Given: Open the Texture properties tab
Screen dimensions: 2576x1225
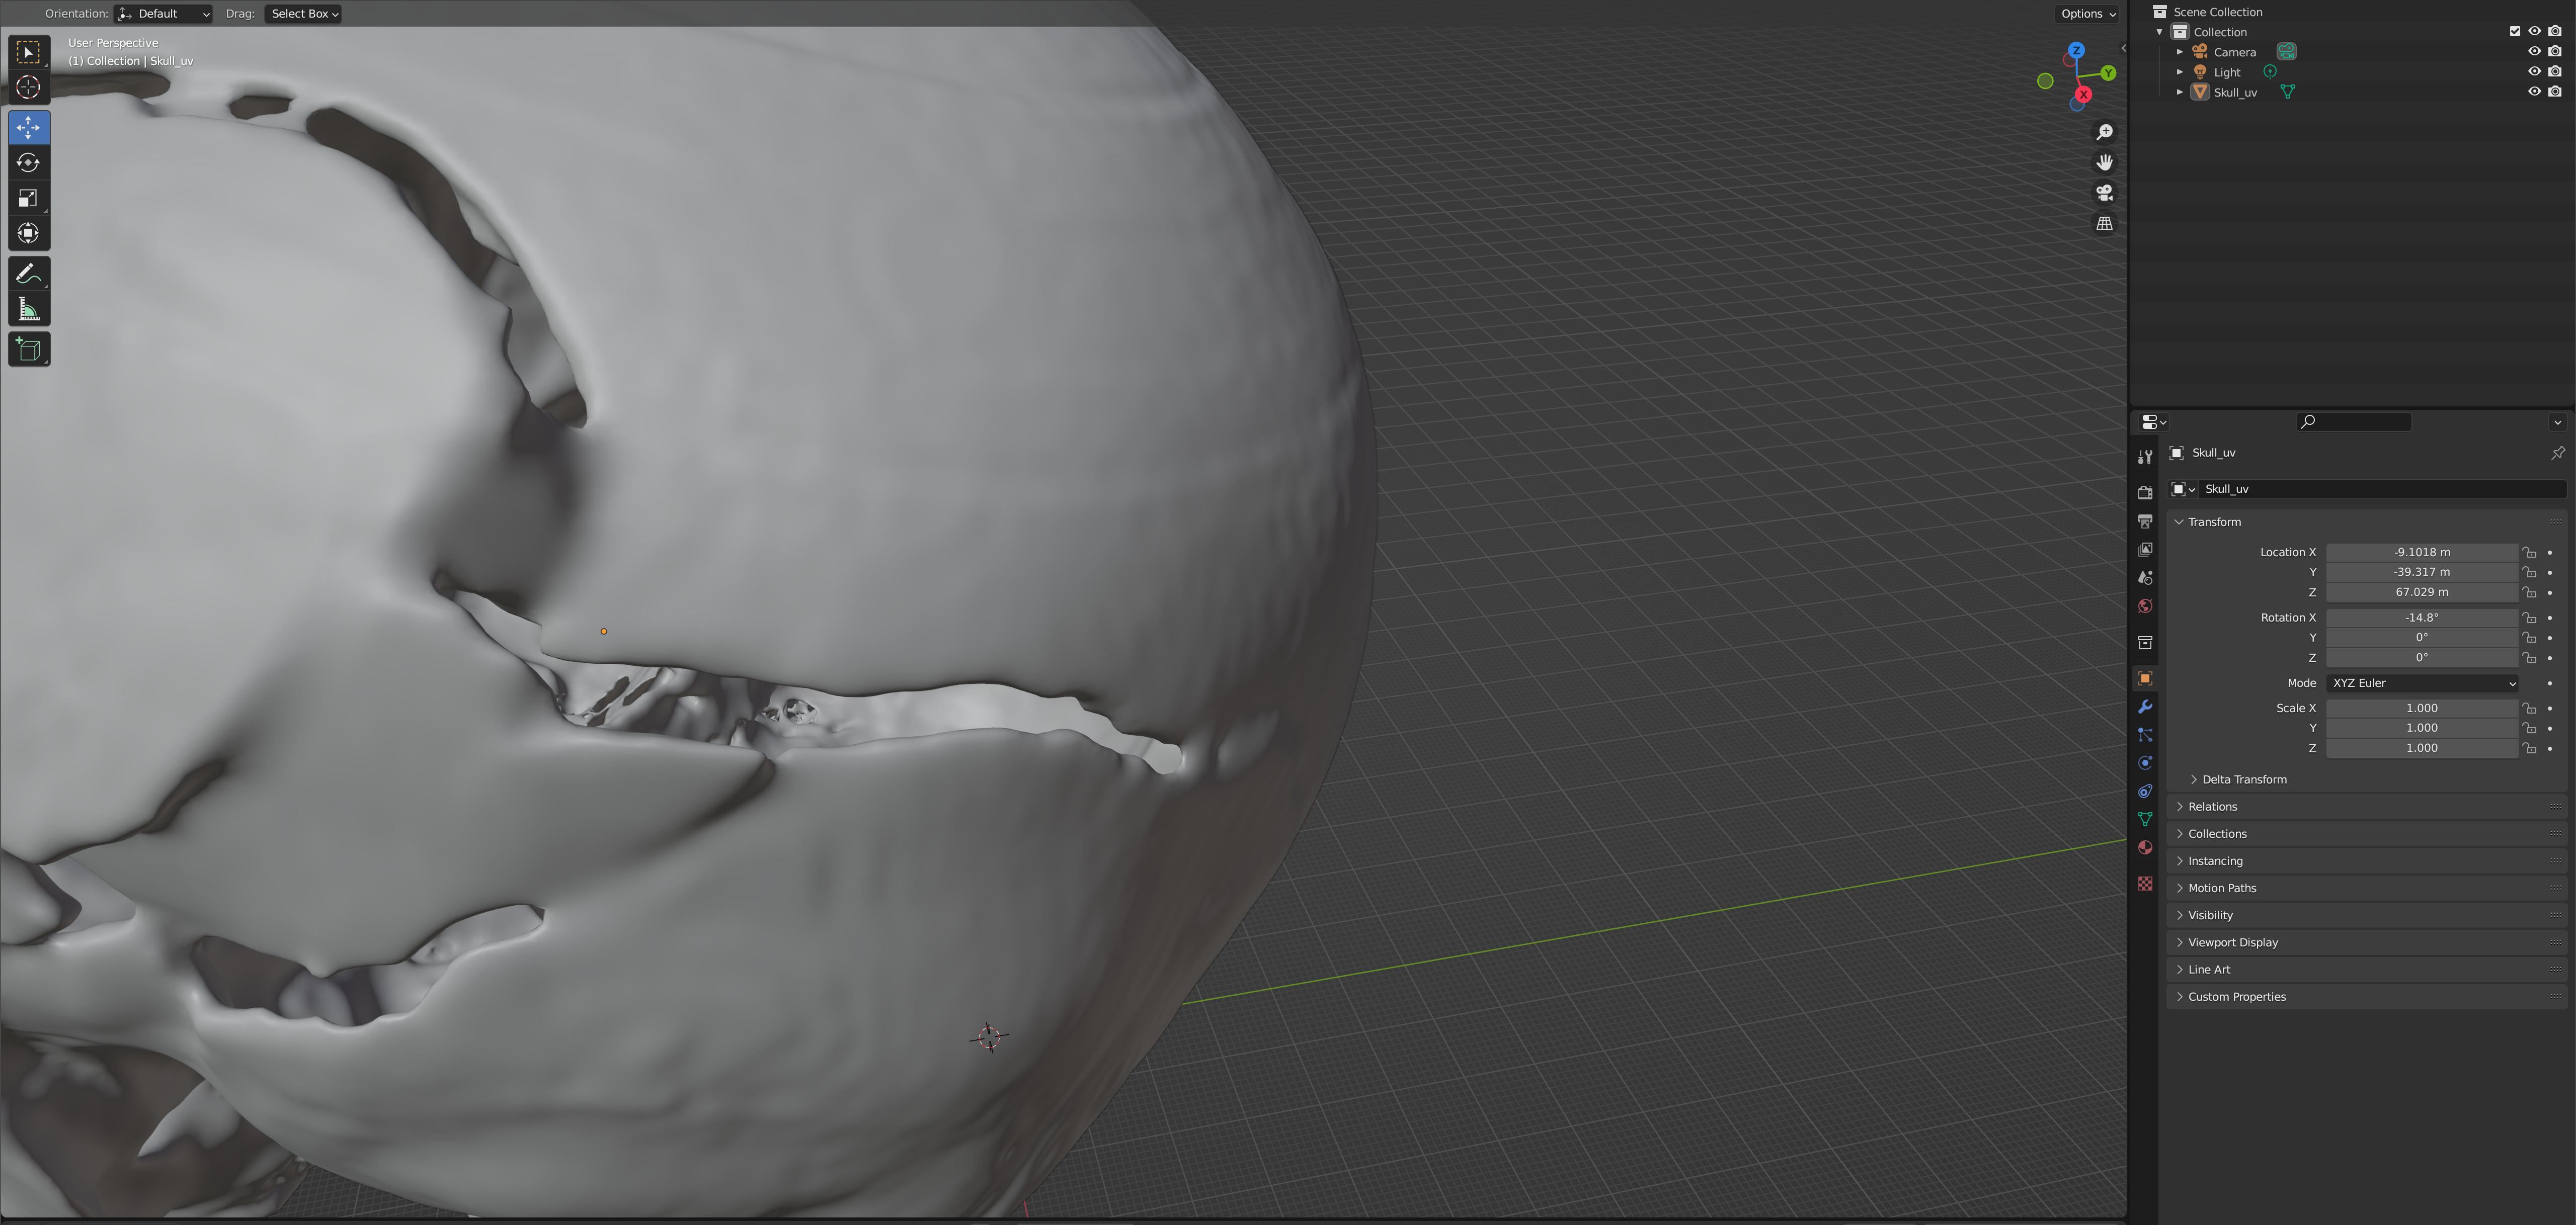Looking at the screenshot, I should coord(2145,883).
